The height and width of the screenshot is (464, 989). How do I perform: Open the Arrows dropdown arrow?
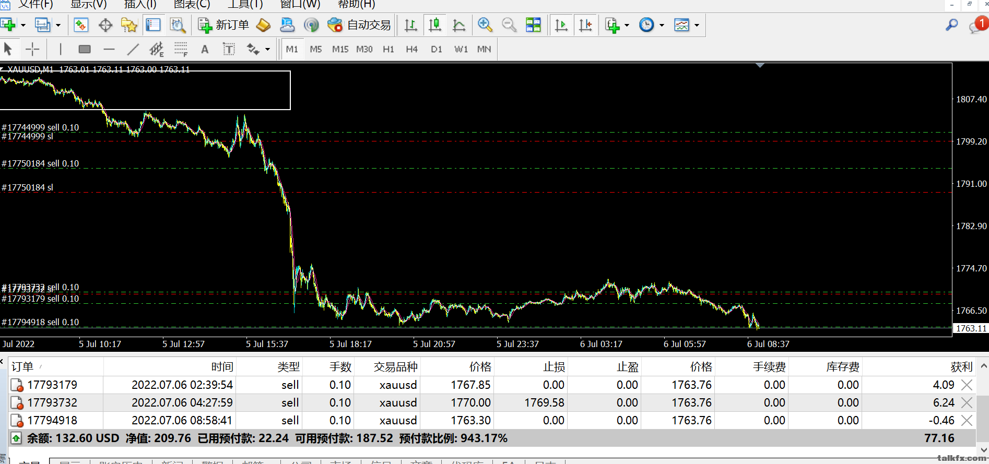click(x=268, y=50)
